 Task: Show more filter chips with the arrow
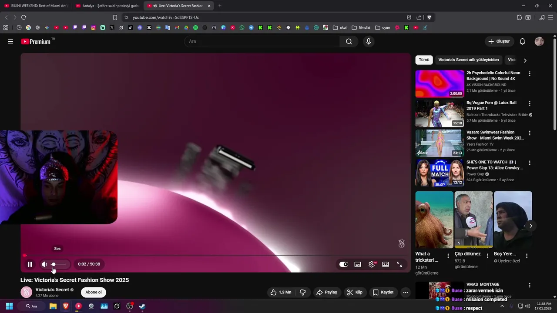tap(525, 60)
